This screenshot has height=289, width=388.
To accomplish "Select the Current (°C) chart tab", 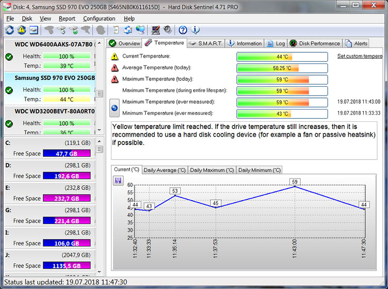I will tap(127, 170).
